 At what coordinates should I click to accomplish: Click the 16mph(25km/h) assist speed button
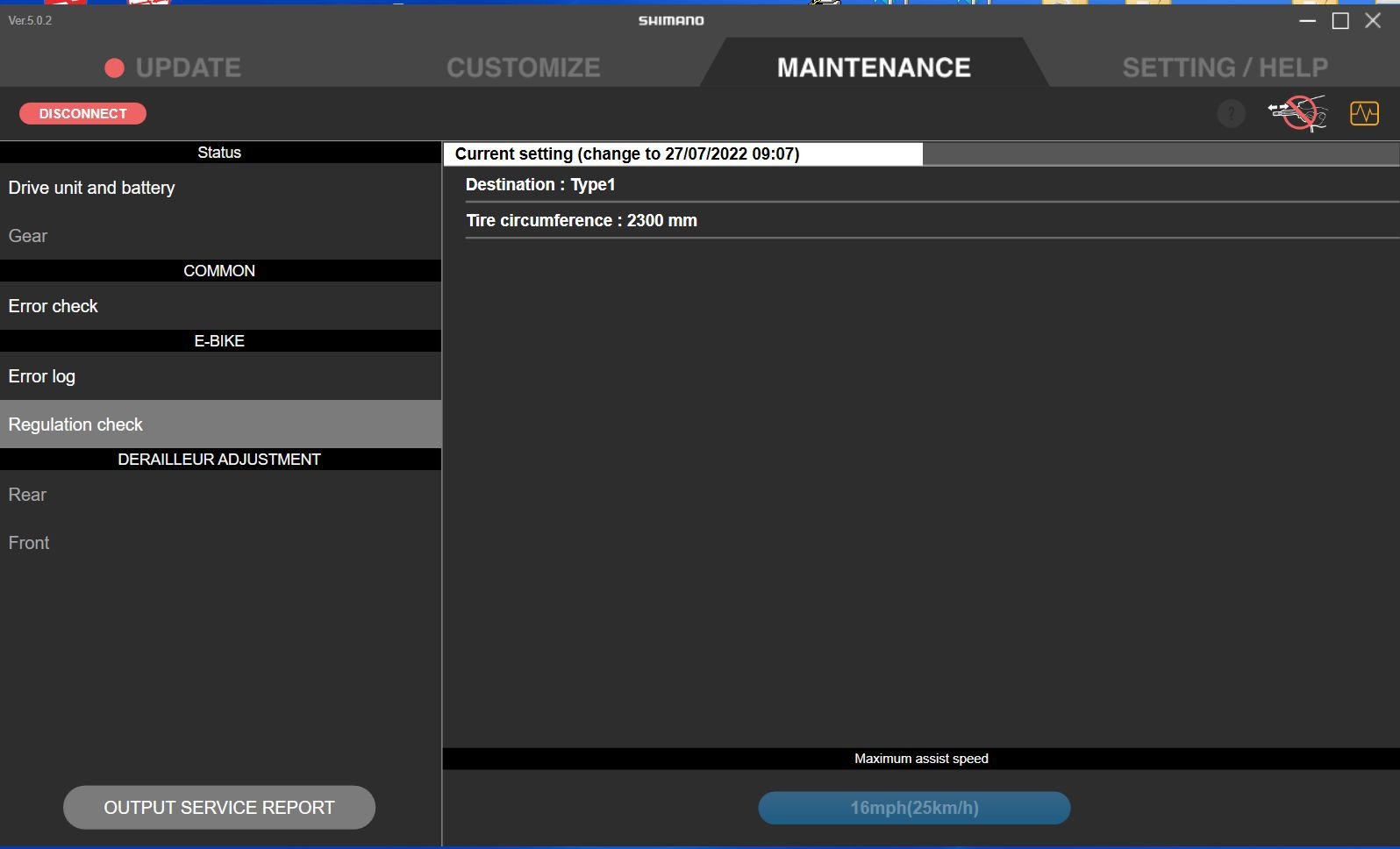[x=914, y=808]
